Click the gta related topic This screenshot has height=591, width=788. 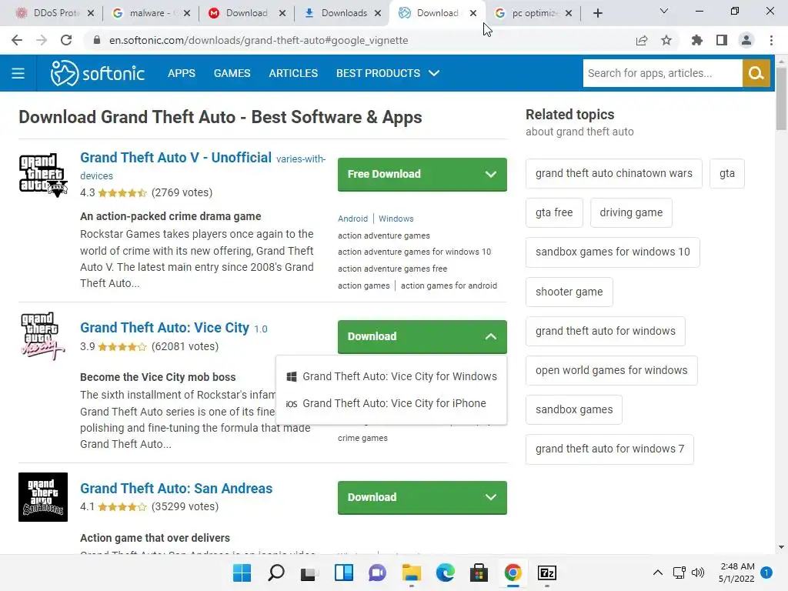click(726, 173)
